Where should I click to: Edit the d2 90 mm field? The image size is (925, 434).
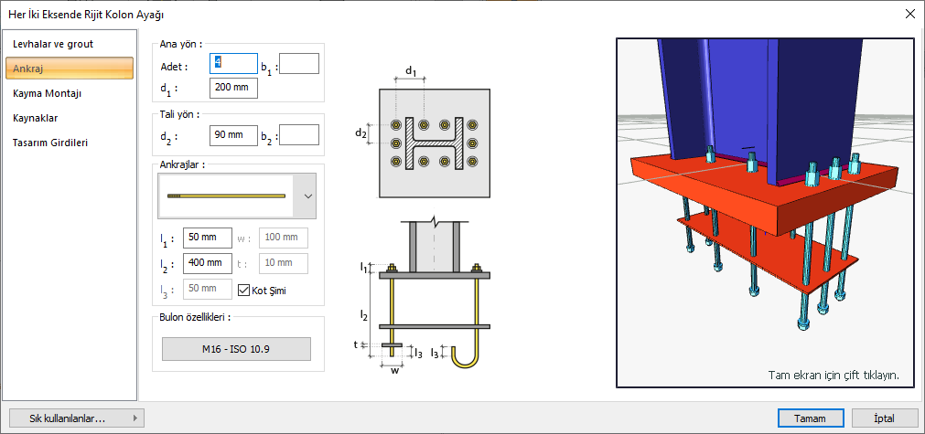pos(233,135)
